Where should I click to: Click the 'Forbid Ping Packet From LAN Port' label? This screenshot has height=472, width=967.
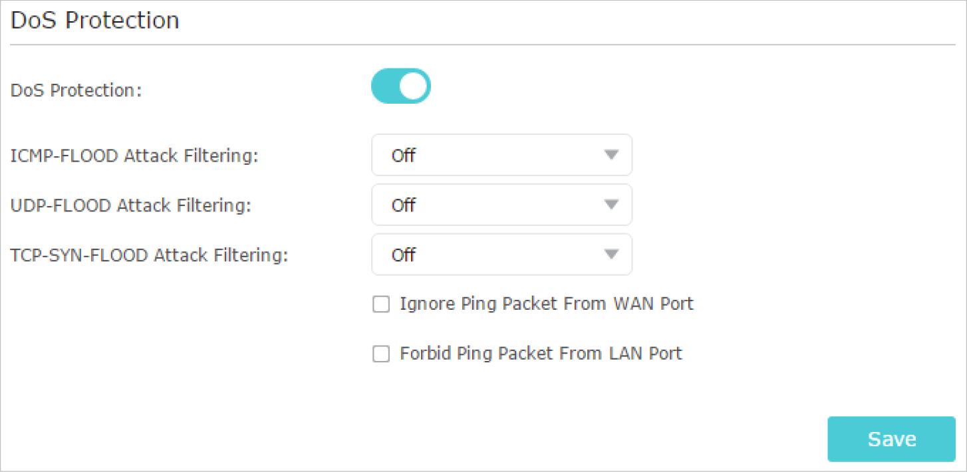(x=541, y=354)
